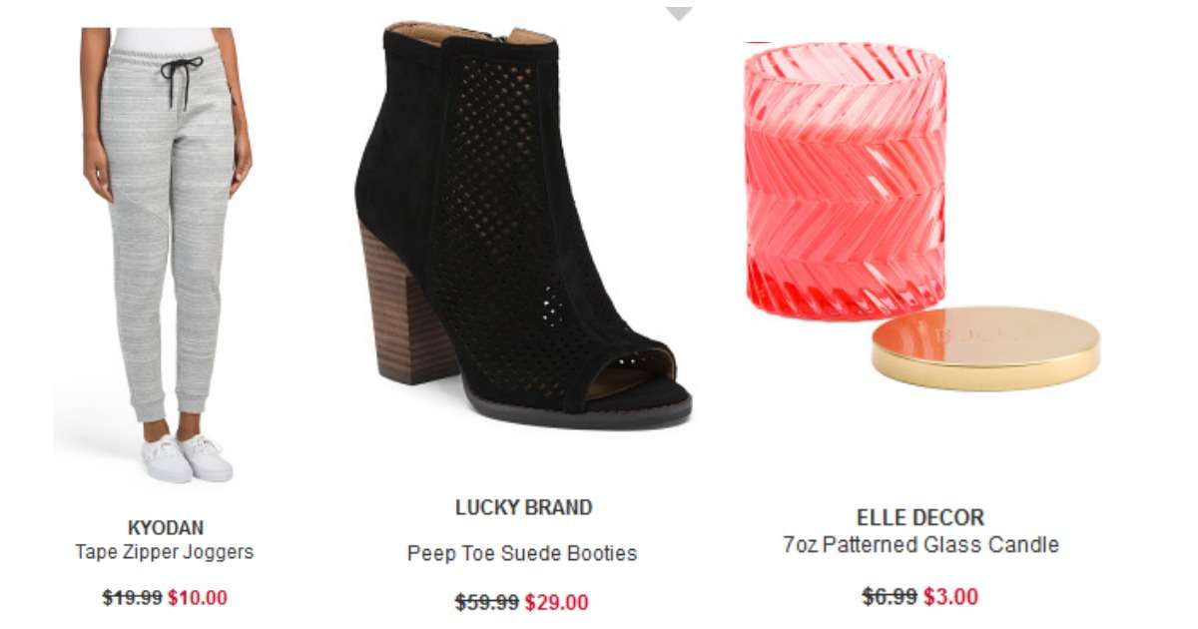Click the gold candle lid picture

pos(985,347)
